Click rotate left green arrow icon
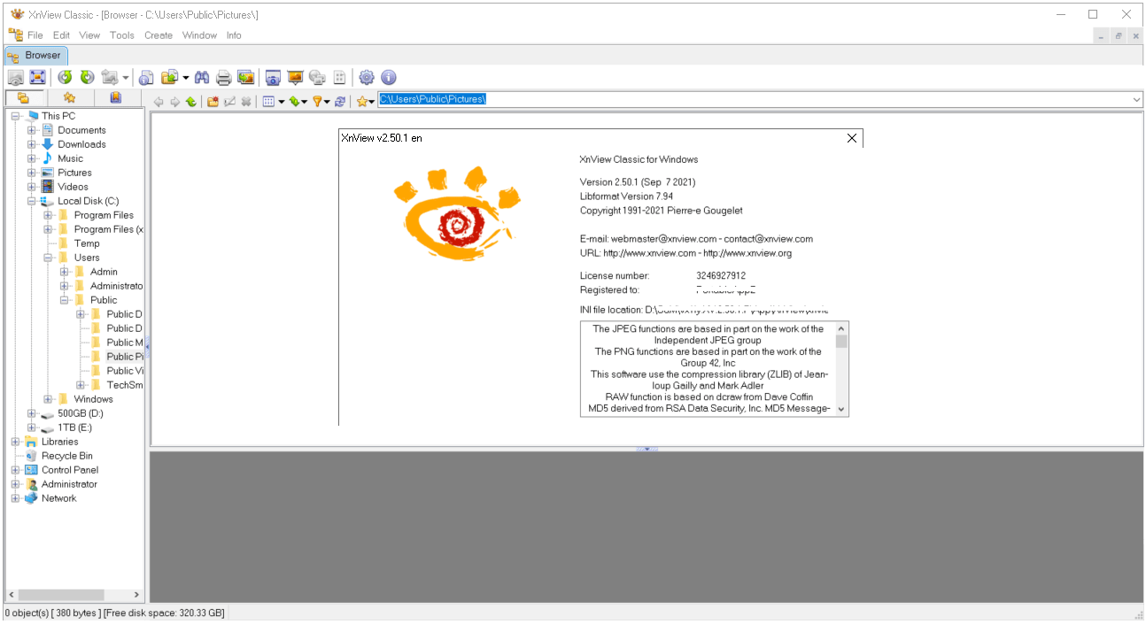1146x624 pixels. (65, 78)
